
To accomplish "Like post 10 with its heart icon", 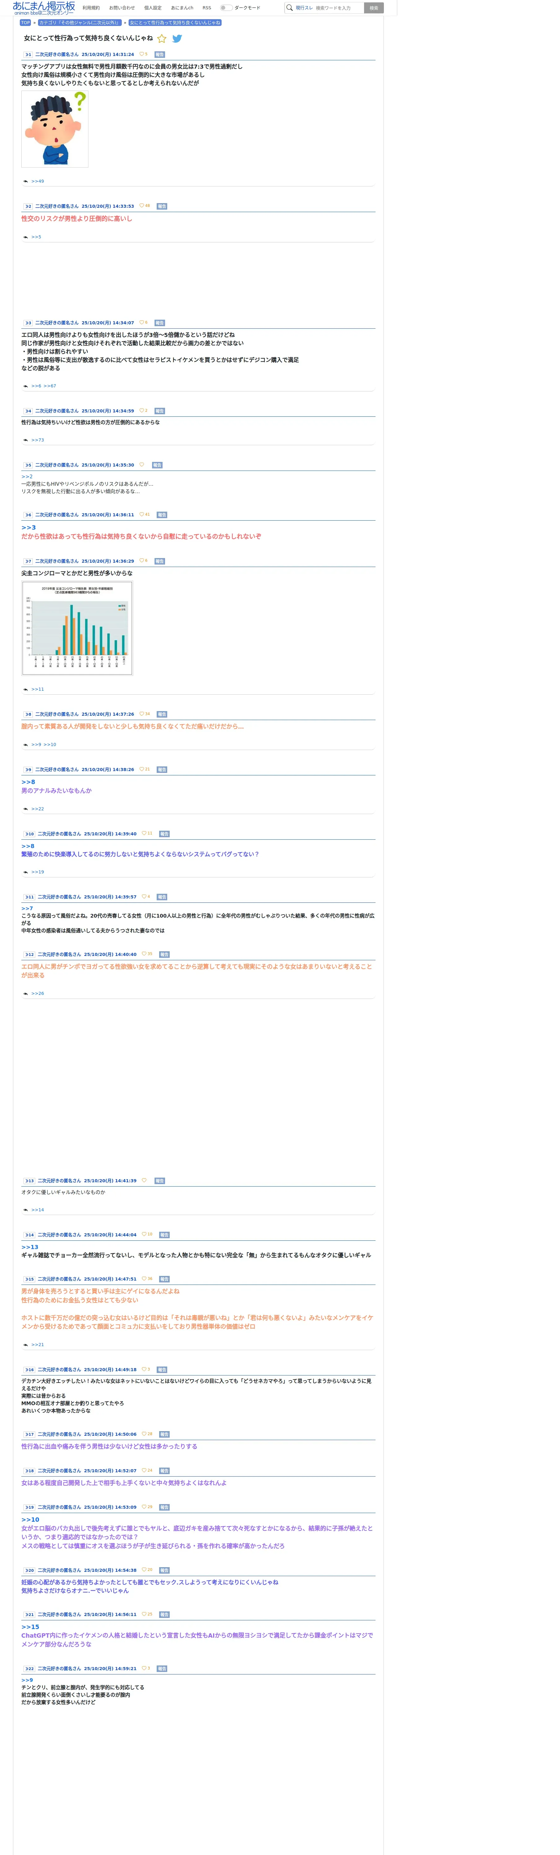I will pos(144,833).
